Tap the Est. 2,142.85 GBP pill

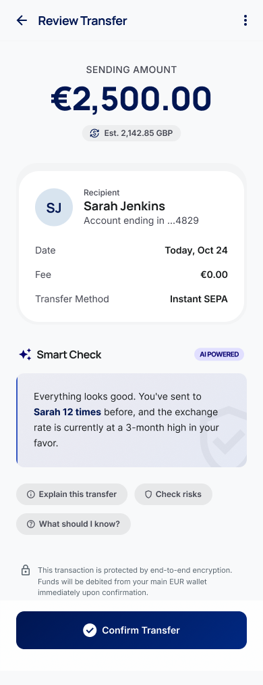pos(131,133)
